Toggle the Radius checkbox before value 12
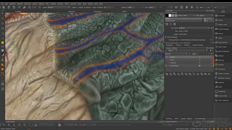This screenshot has width=232, height=130. (x=97, y=8)
